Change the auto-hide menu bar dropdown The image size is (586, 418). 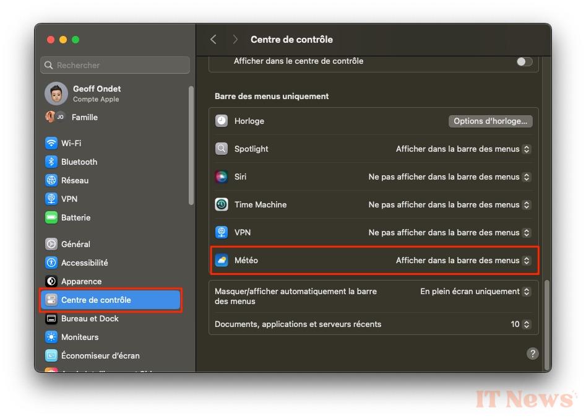point(475,292)
